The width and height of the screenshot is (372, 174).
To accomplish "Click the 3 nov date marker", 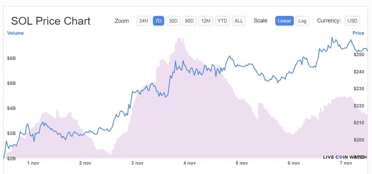I will 137,163.
